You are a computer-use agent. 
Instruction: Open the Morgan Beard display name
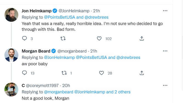36,51
